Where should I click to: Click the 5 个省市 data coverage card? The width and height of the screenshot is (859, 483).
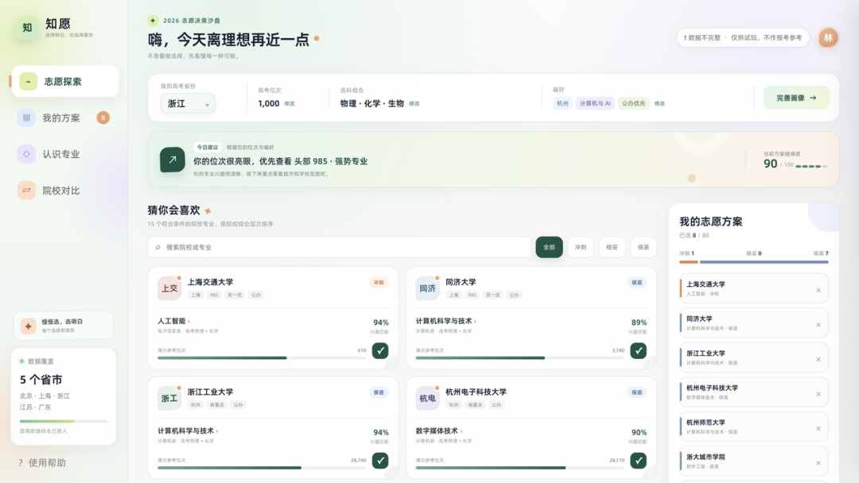coord(64,396)
